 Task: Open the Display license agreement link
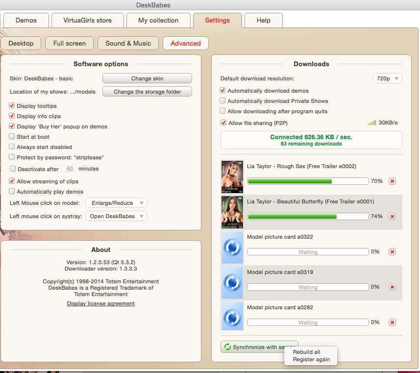[x=101, y=303]
